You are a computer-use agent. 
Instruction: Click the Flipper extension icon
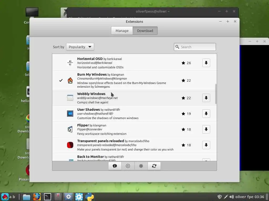click(x=70, y=129)
